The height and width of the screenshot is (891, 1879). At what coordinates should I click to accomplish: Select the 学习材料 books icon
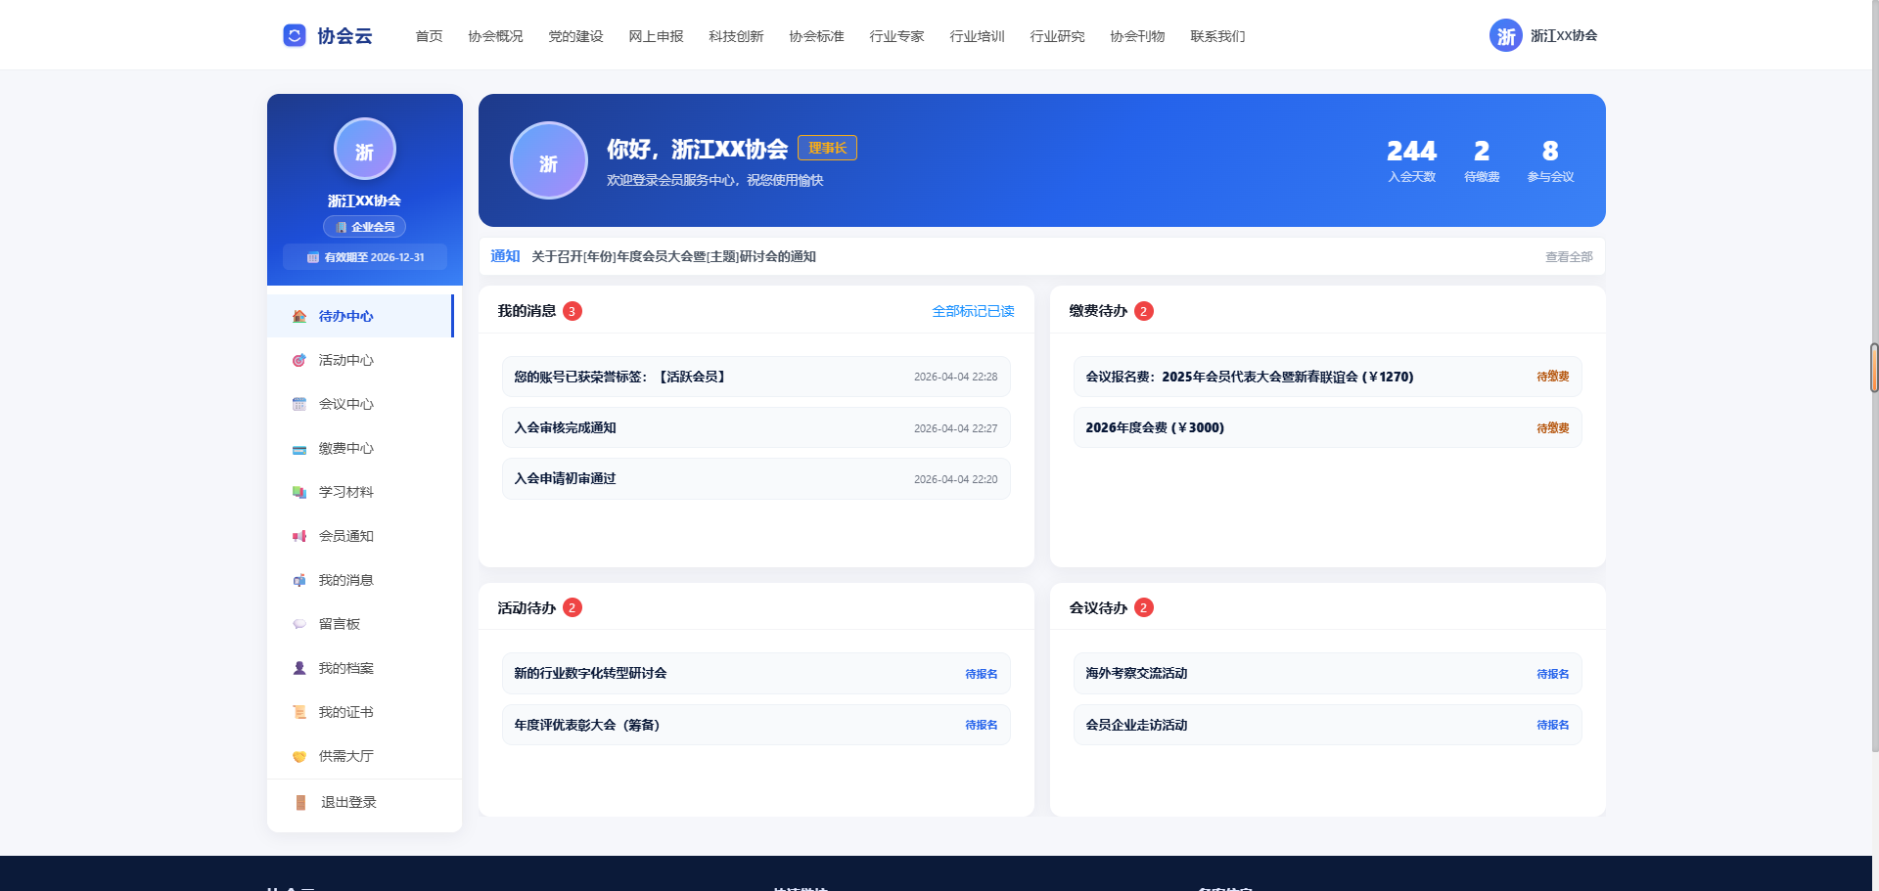point(299,492)
